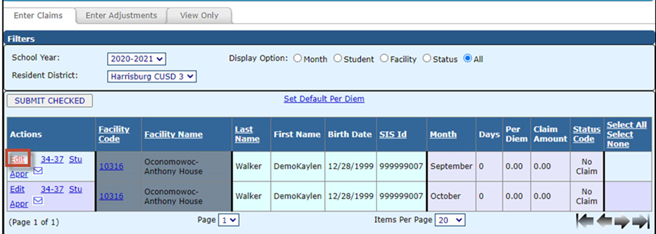Open the envelope icon in September row
The height and width of the screenshot is (234, 656).
pyautogui.click(x=37, y=171)
